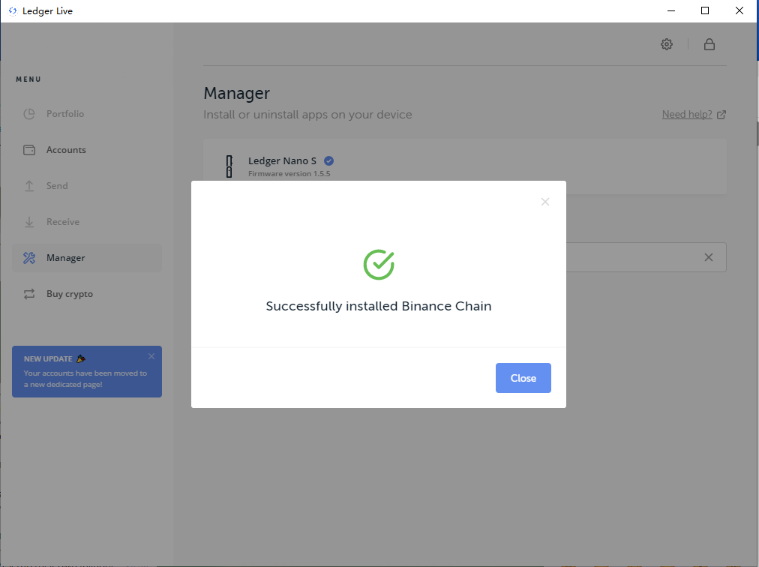759x567 pixels.
Task: Click the Portfolio pie chart icon
Action: (x=29, y=114)
